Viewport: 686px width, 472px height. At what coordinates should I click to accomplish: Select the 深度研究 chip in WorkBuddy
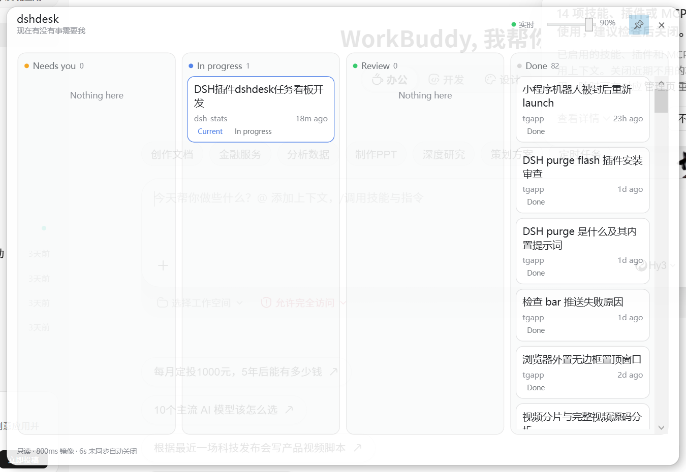[444, 154]
